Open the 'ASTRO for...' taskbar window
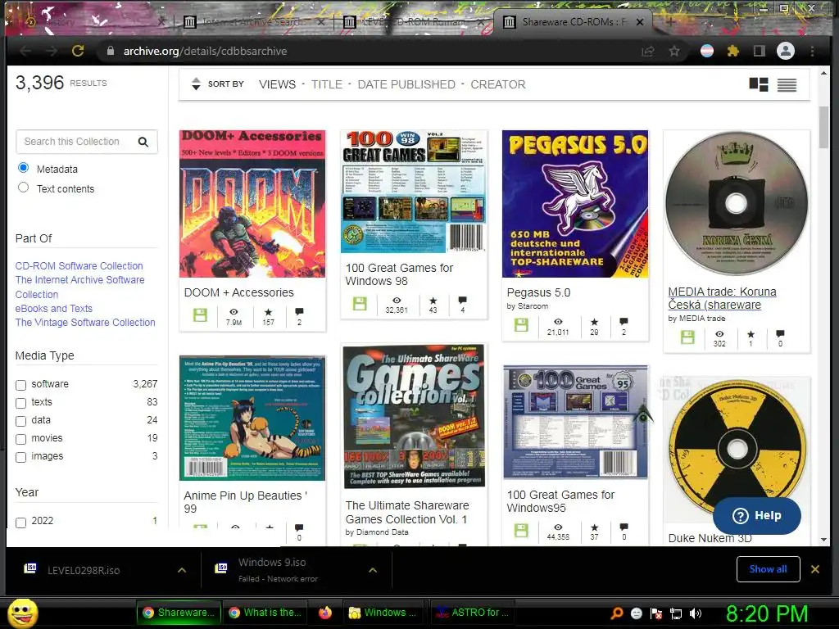 pyautogui.click(x=473, y=613)
